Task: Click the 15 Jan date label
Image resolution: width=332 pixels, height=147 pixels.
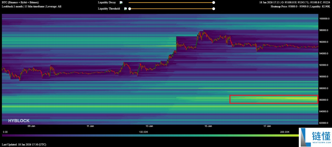Action: point(208,126)
